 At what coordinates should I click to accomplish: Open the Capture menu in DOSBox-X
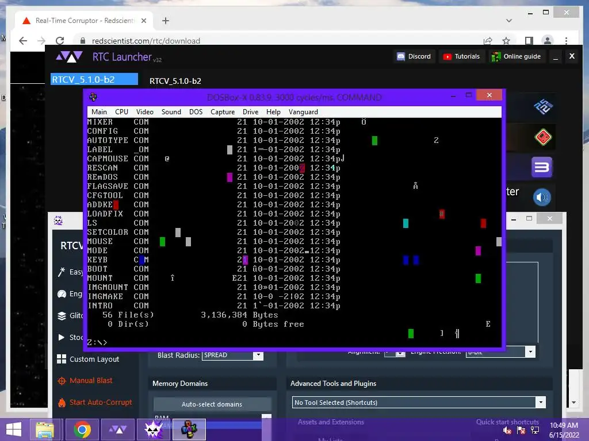223,112
